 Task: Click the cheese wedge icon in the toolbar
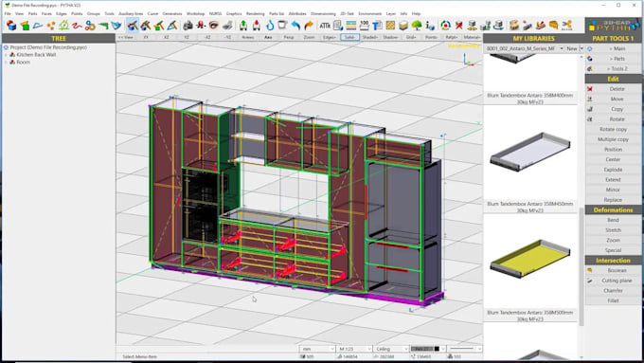tap(554, 26)
